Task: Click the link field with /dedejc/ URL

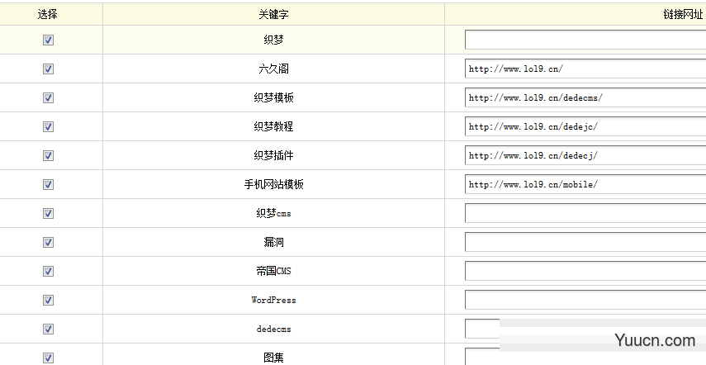Action: tap(585, 126)
